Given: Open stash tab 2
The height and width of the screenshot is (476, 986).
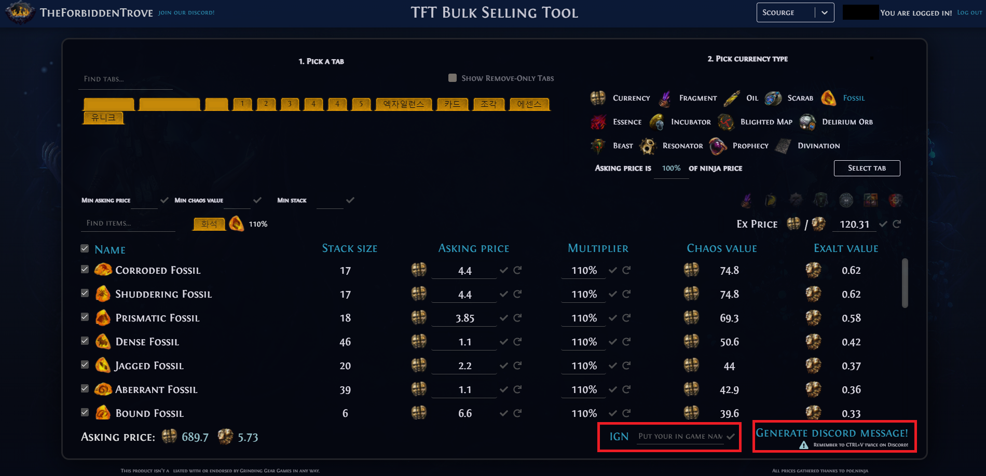Looking at the screenshot, I should (266, 104).
